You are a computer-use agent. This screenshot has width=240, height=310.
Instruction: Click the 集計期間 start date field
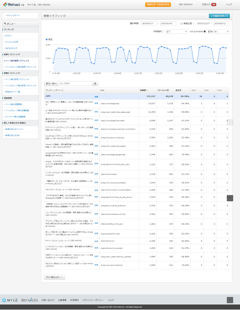tap(149, 24)
